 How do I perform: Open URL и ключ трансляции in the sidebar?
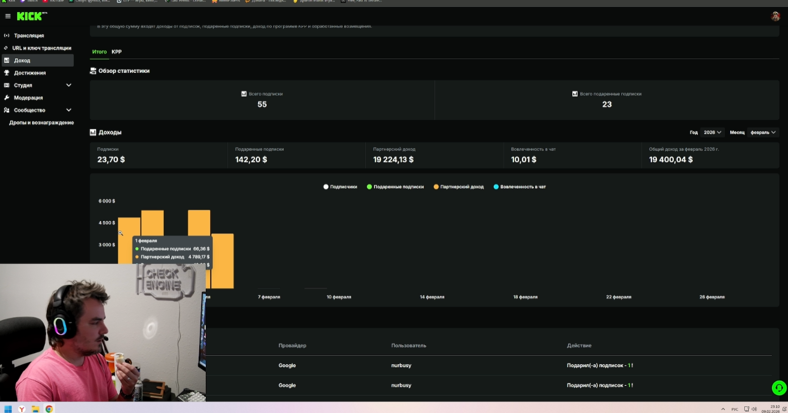pyautogui.click(x=37, y=48)
